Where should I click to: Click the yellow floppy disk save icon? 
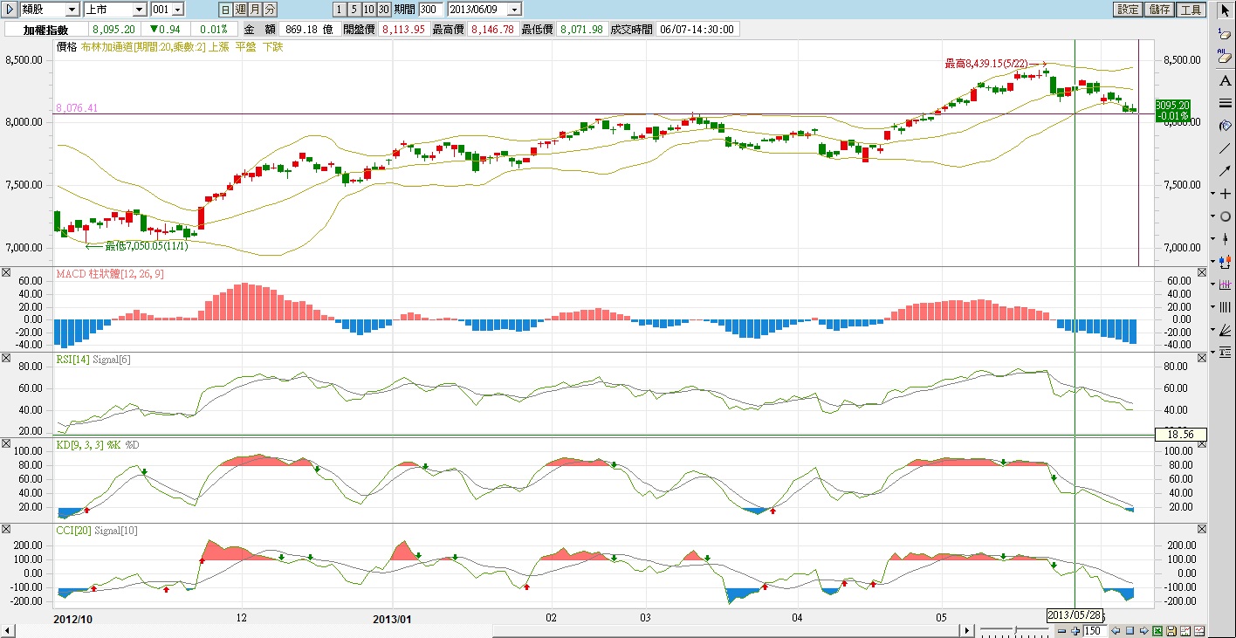tap(1171, 630)
